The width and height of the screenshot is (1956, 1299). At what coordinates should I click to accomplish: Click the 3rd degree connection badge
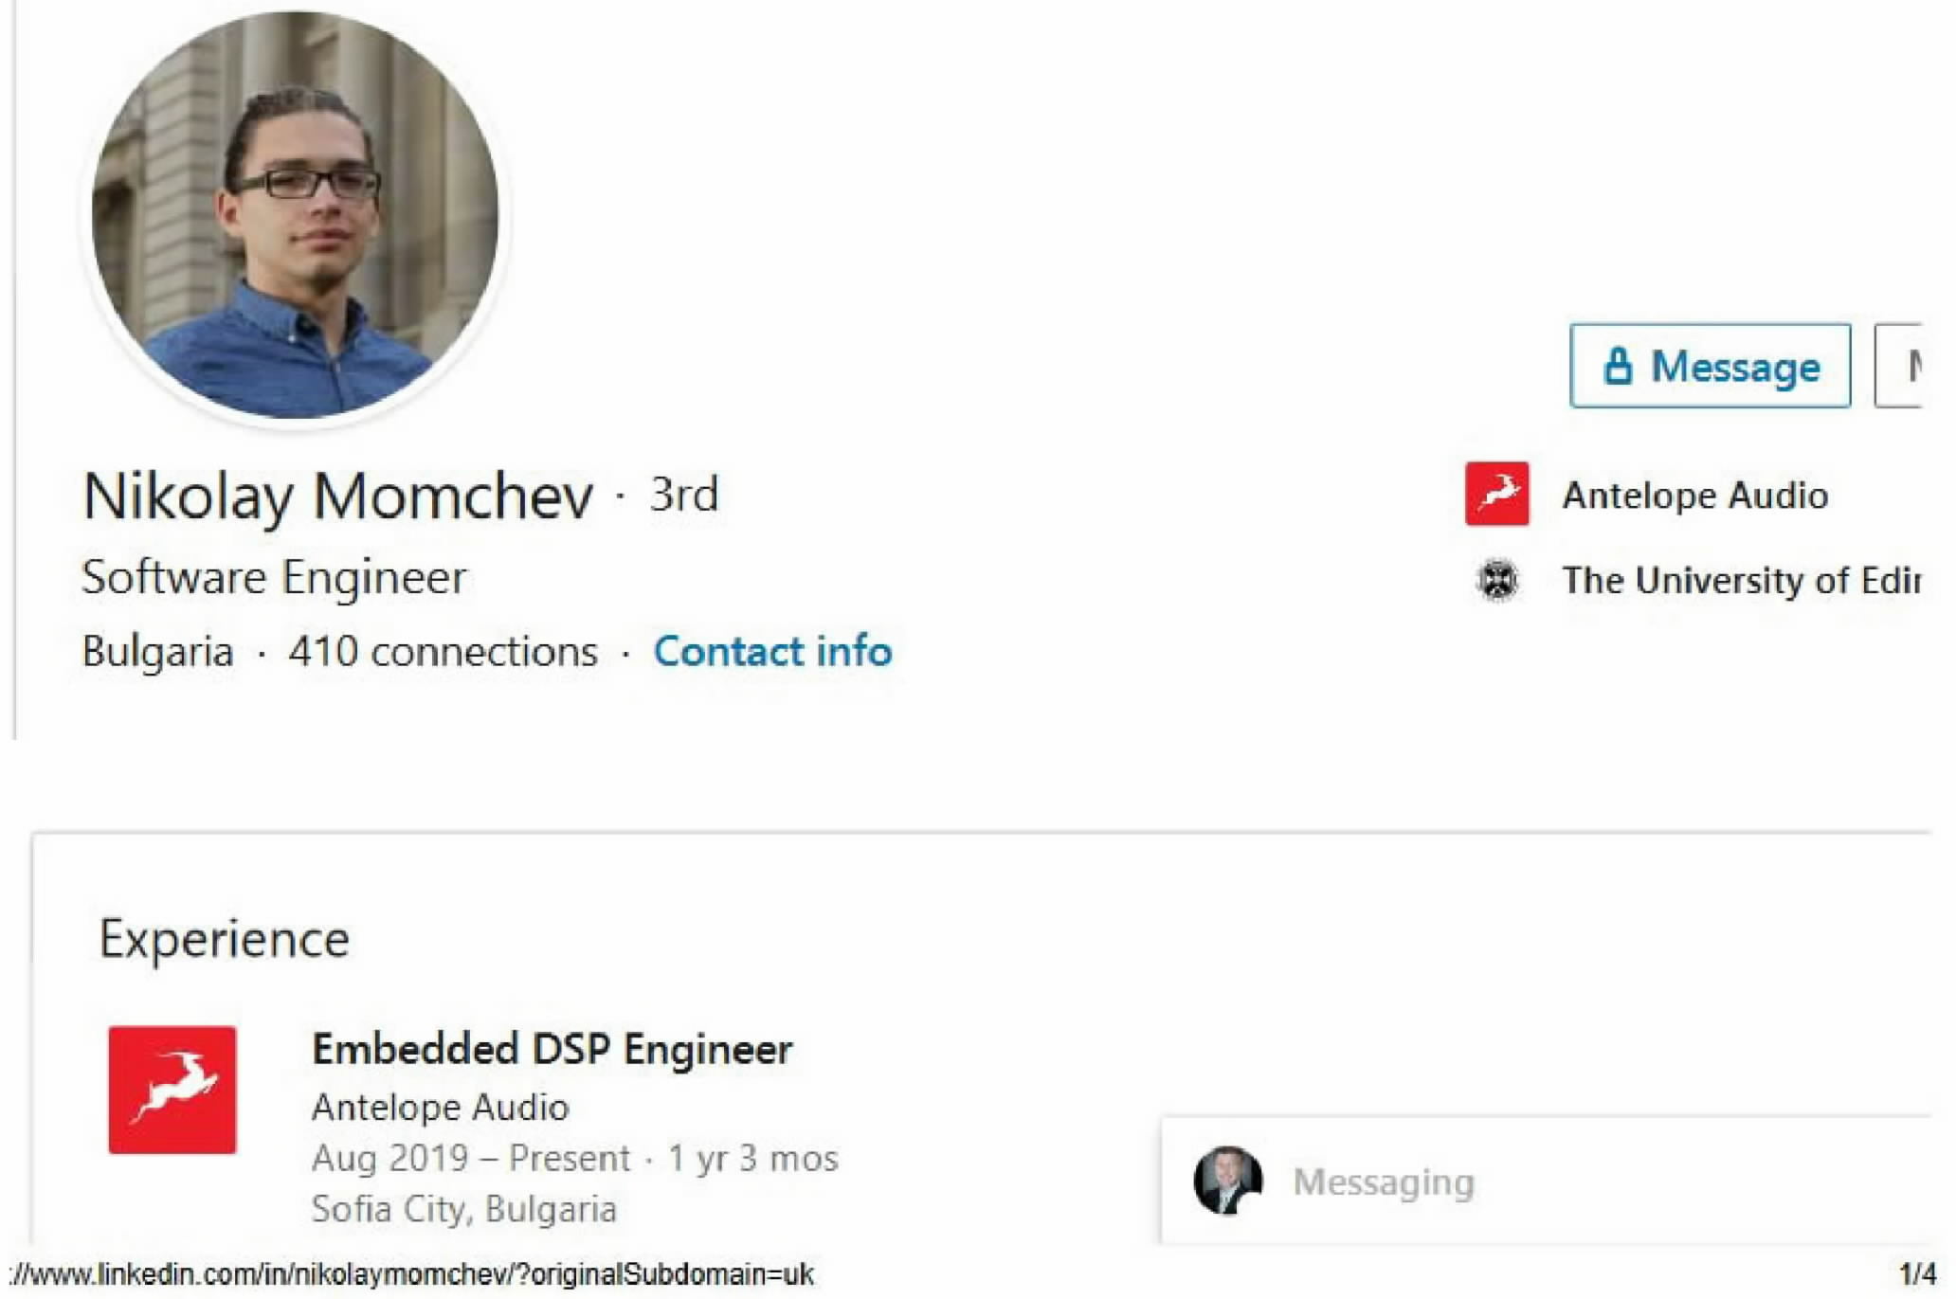[x=684, y=494]
